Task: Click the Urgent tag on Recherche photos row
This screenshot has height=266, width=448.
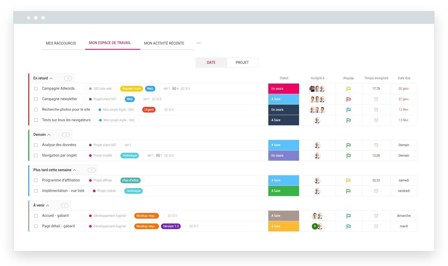Action: click(149, 109)
